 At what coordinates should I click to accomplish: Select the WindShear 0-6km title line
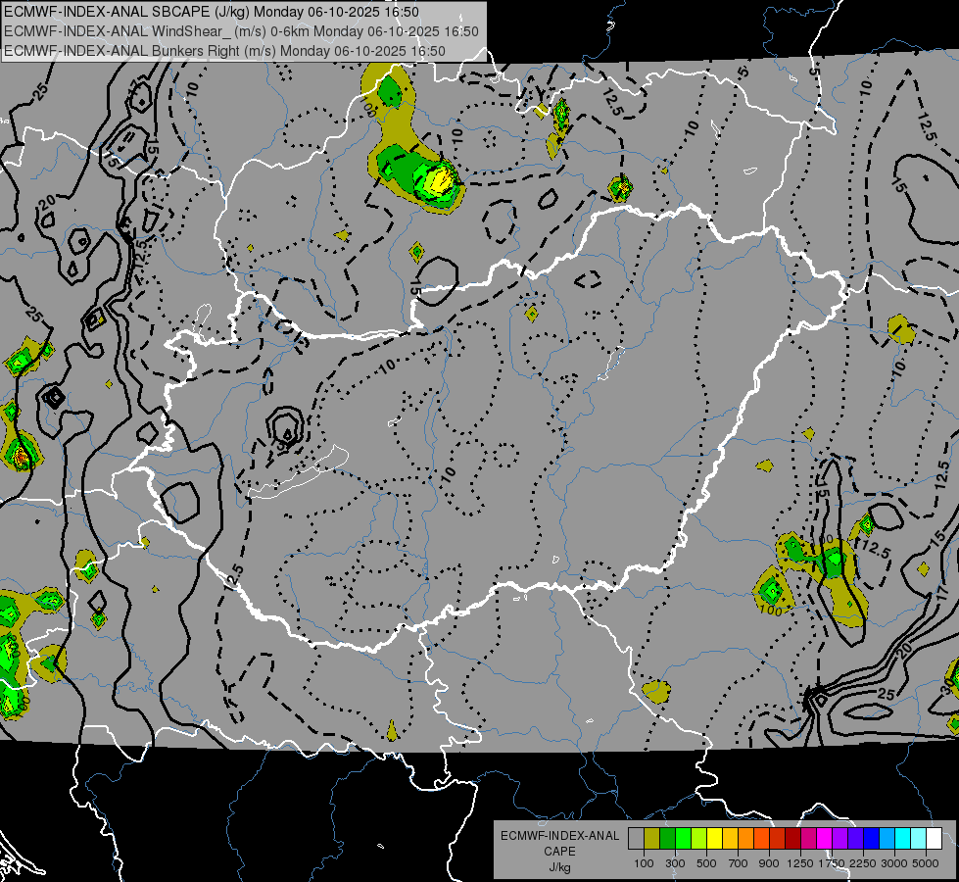[x=240, y=31]
